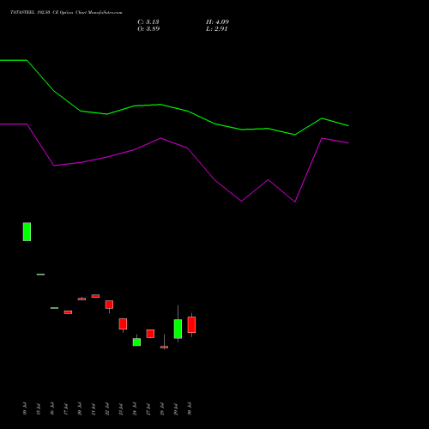The height and width of the screenshot is (429, 429).
Task: Click the open value O: 3.89
Action: [148, 29]
